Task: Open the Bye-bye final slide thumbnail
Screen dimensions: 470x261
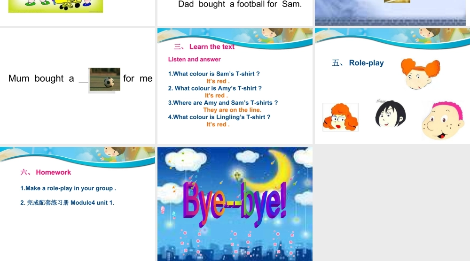Action: click(235, 204)
